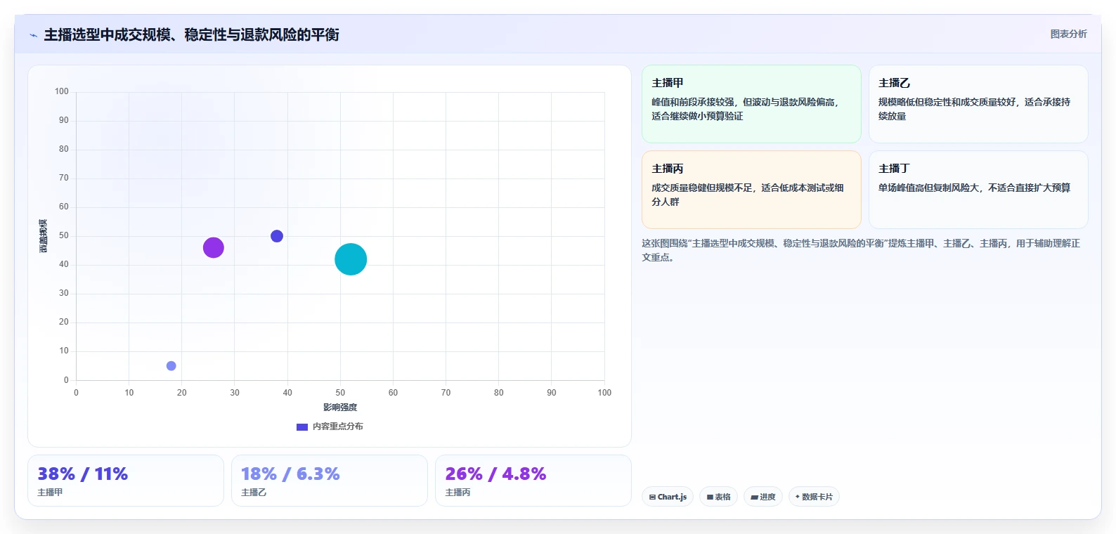The height and width of the screenshot is (534, 1116).
Task: Click the 主播丙 card description text
Action: click(x=748, y=195)
